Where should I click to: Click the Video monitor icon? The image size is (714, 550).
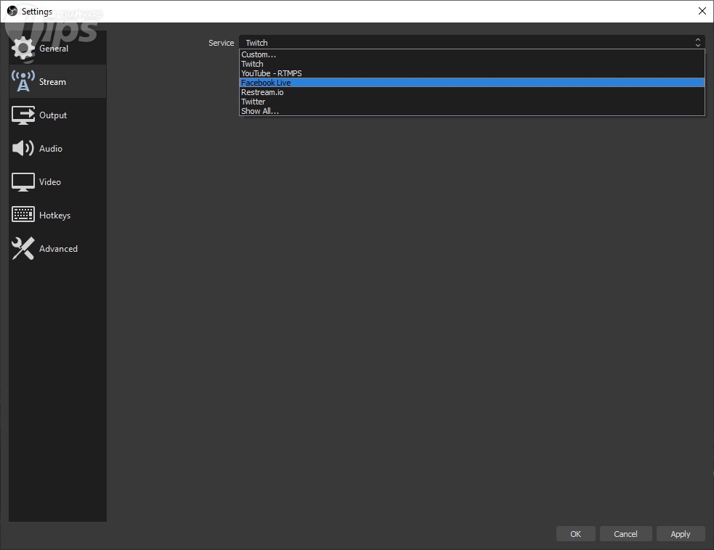point(23,182)
